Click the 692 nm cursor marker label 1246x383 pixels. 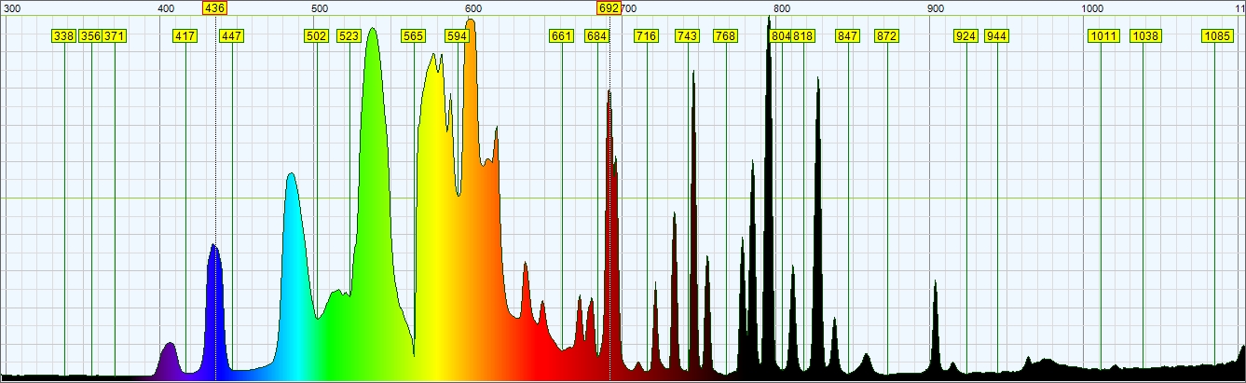(x=609, y=7)
